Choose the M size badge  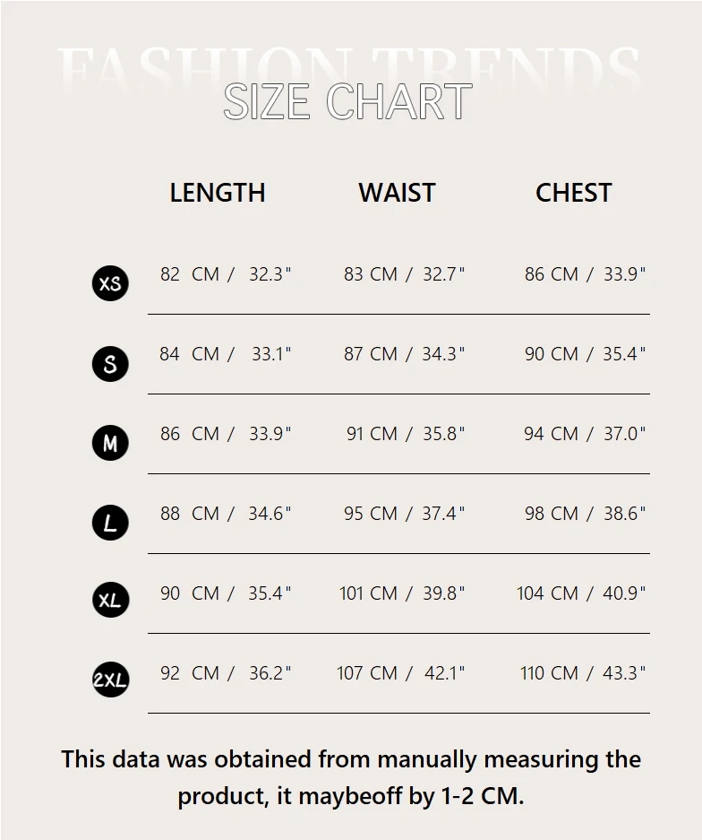(110, 443)
